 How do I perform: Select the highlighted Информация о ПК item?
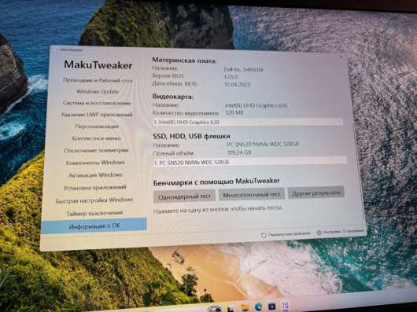[x=94, y=226]
